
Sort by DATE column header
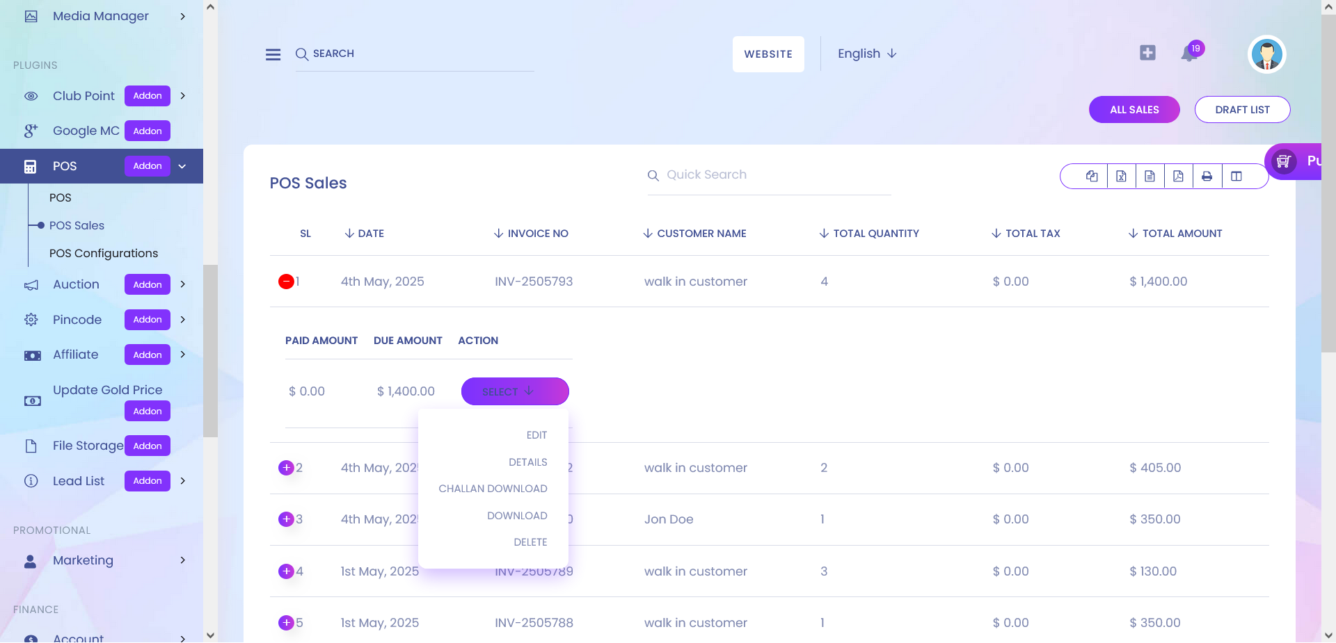365,234
